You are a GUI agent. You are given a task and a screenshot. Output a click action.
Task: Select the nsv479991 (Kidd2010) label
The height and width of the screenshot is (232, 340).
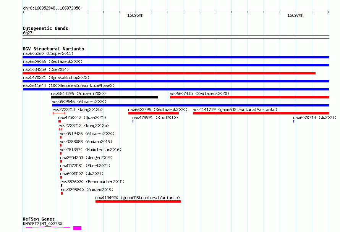tap(155, 118)
